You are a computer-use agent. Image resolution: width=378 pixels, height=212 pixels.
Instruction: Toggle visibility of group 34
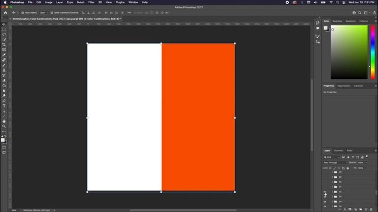tap(325, 201)
